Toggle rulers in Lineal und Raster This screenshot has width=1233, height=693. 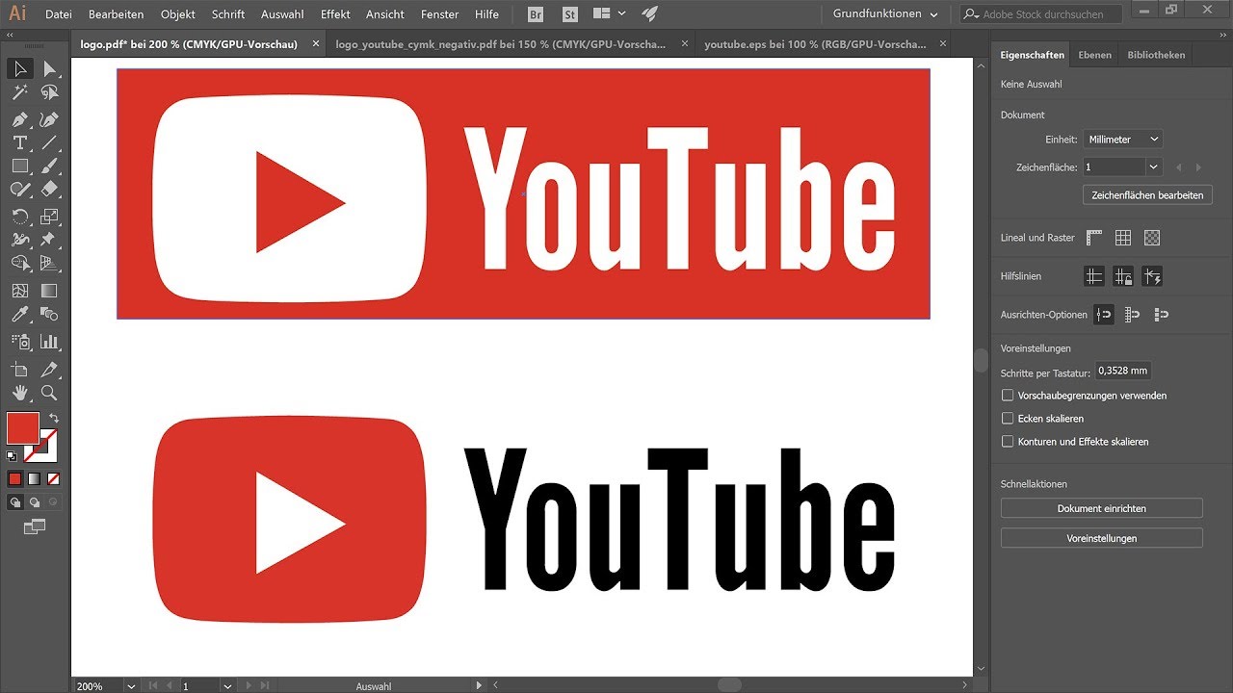pyautogui.click(x=1094, y=238)
